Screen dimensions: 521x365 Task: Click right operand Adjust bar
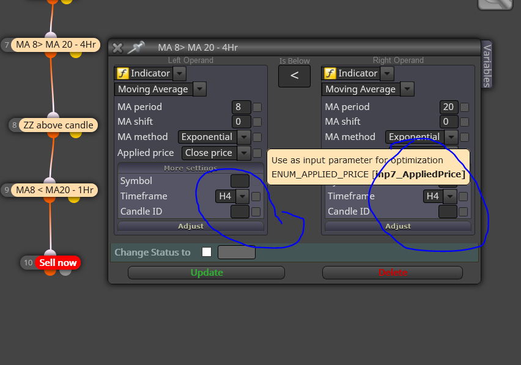pyautogui.click(x=398, y=226)
